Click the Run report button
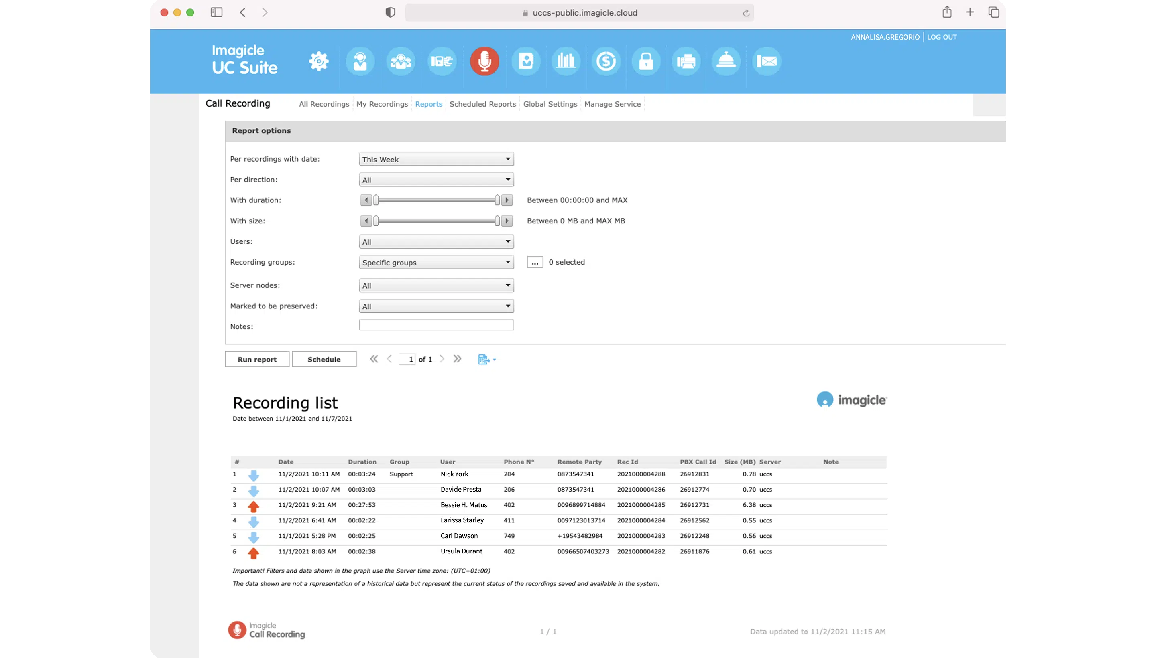 tap(257, 359)
